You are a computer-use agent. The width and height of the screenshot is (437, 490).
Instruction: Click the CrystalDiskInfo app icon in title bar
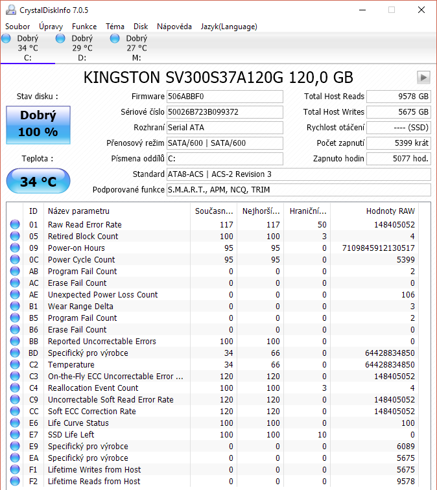pos(11,10)
